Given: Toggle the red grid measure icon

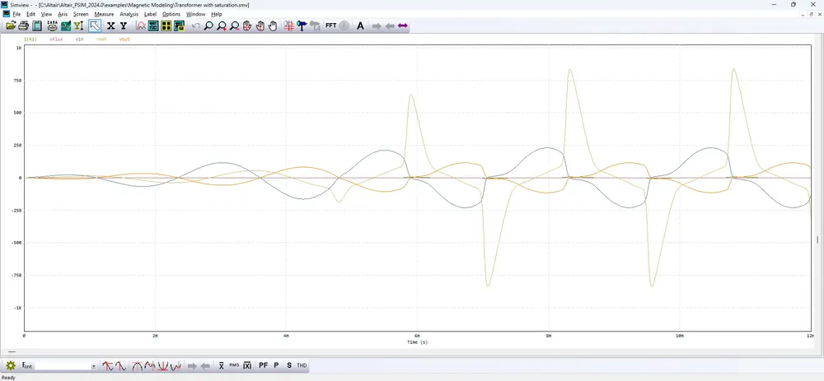Looking at the screenshot, I should tap(288, 26).
